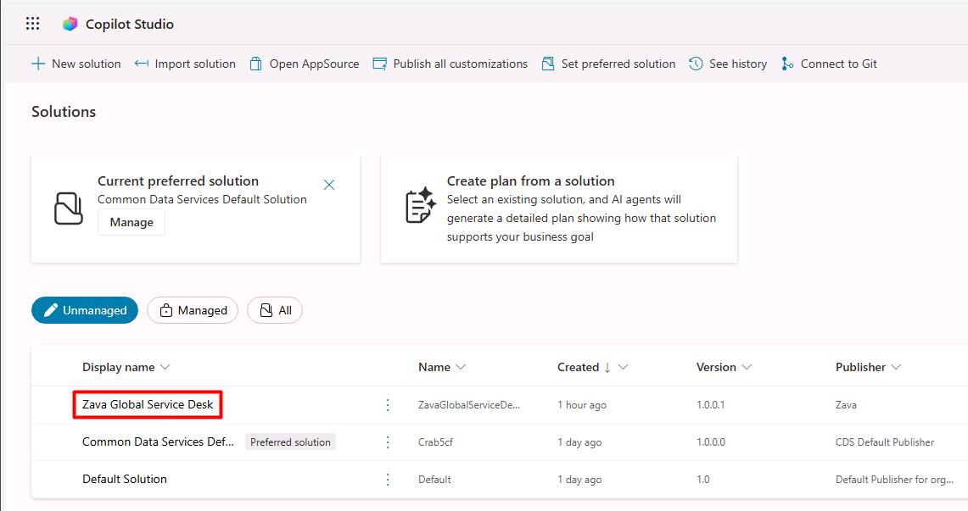Click the Connect to Git branch icon
Screen dimensions: 968x511
(787, 64)
